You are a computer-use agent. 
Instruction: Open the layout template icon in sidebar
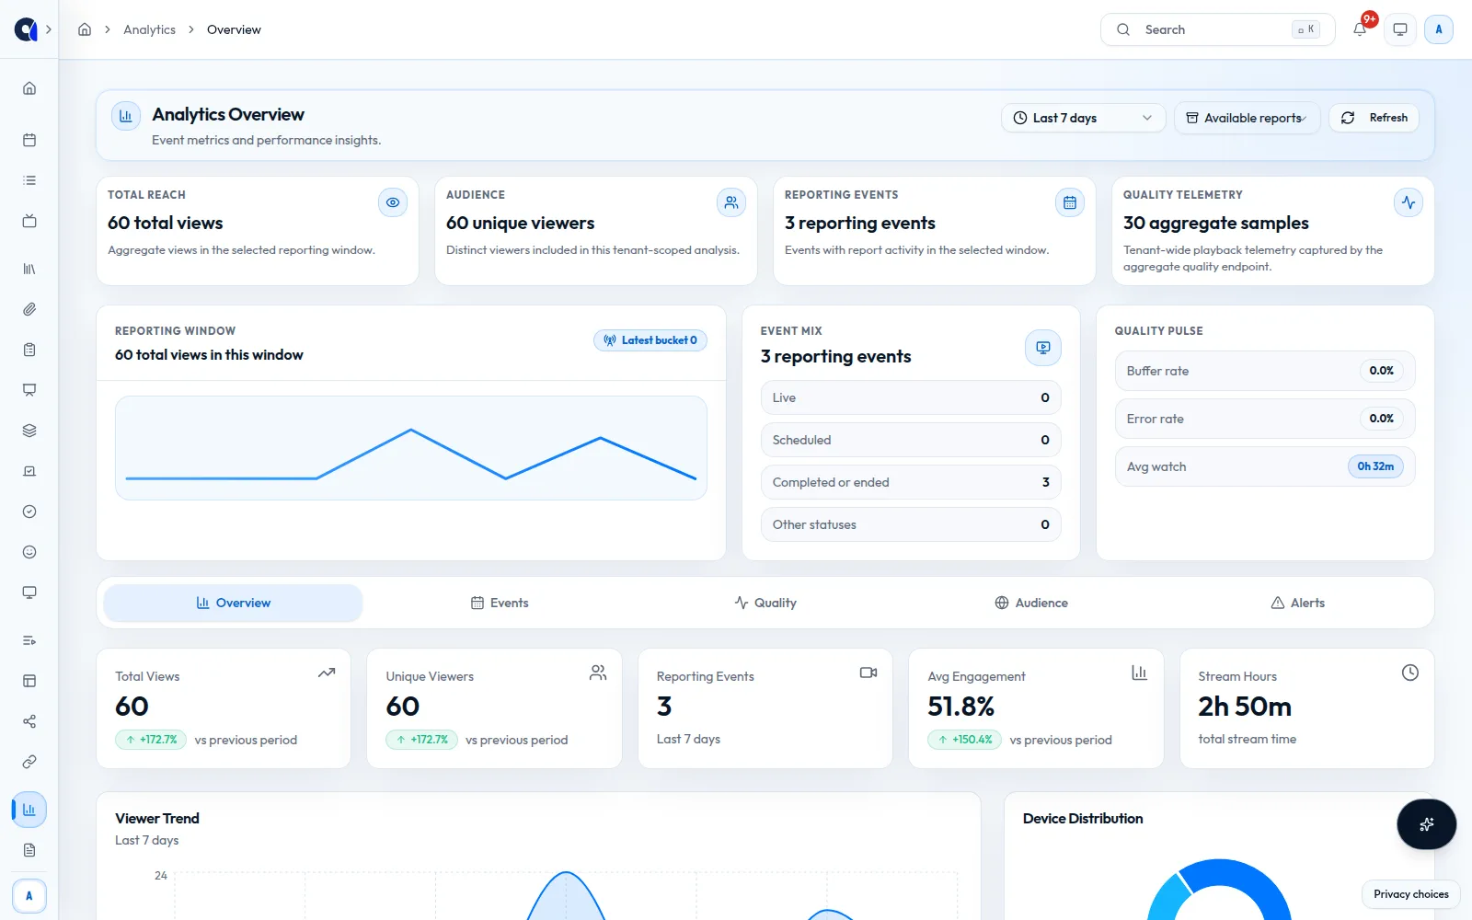pos(29,681)
